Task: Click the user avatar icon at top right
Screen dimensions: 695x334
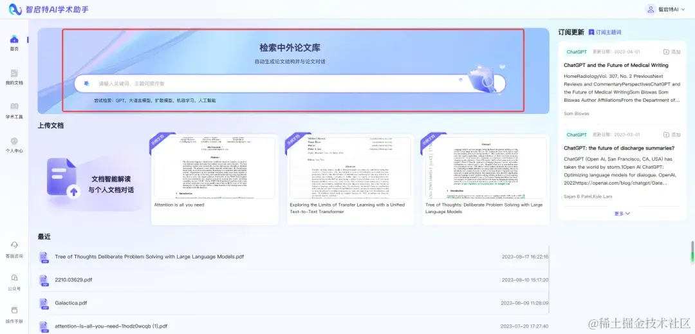Action: click(x=650, y=9)
